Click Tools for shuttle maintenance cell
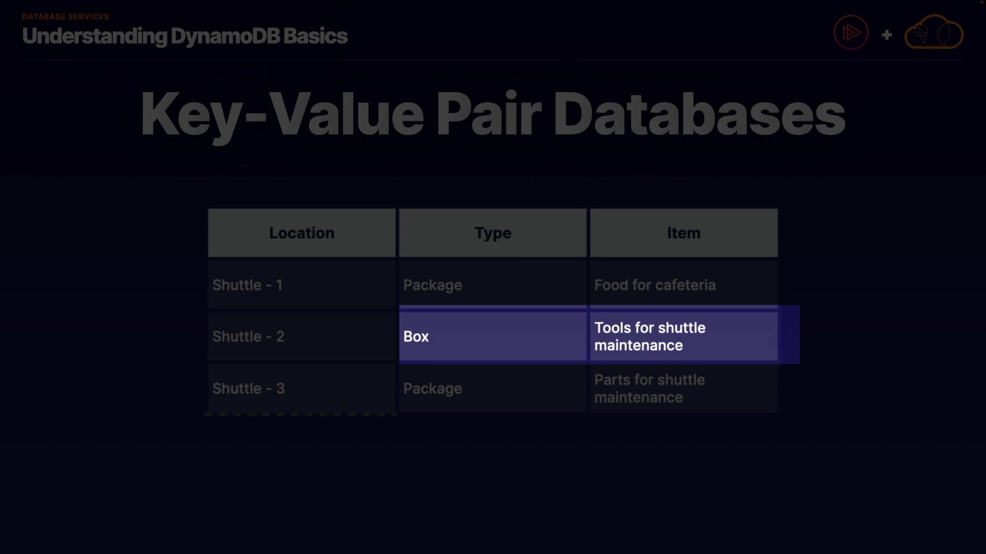 684,337
